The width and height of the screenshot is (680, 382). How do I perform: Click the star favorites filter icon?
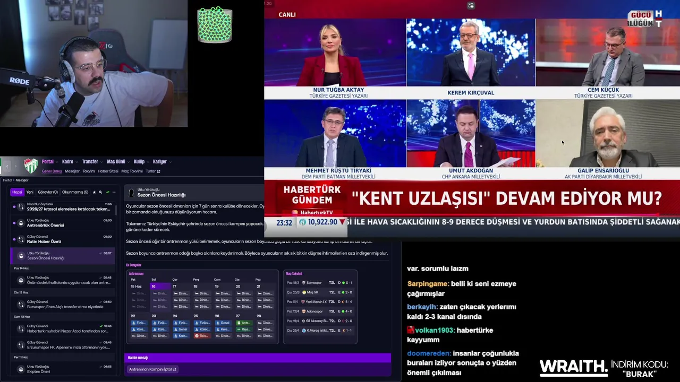pyautogui.click(x=94, y=192)
